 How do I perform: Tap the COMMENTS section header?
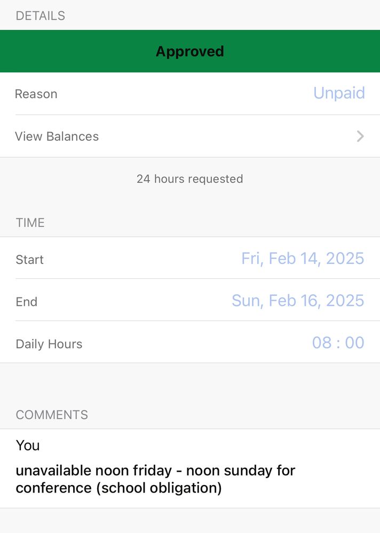(52, 415)
